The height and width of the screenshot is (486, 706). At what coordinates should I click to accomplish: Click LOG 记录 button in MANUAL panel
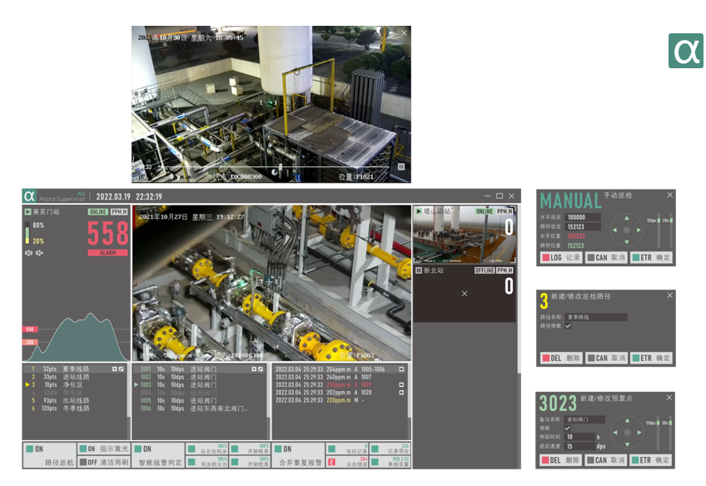561,258
